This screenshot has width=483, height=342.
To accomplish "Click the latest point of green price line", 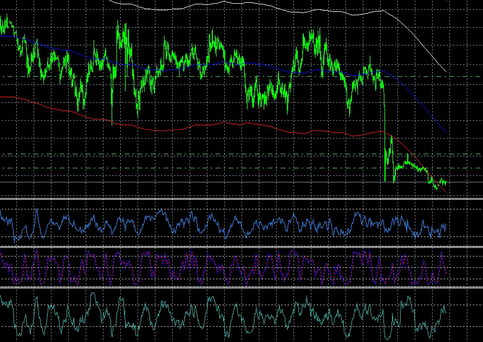I will point(445,183).
